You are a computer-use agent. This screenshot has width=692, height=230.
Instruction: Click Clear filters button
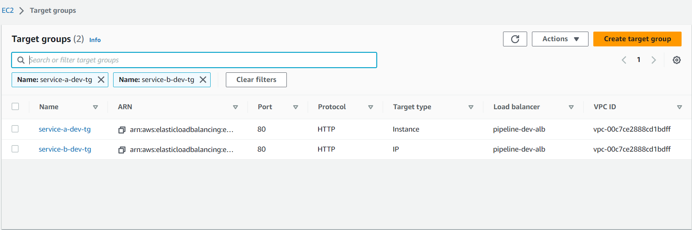256,80
